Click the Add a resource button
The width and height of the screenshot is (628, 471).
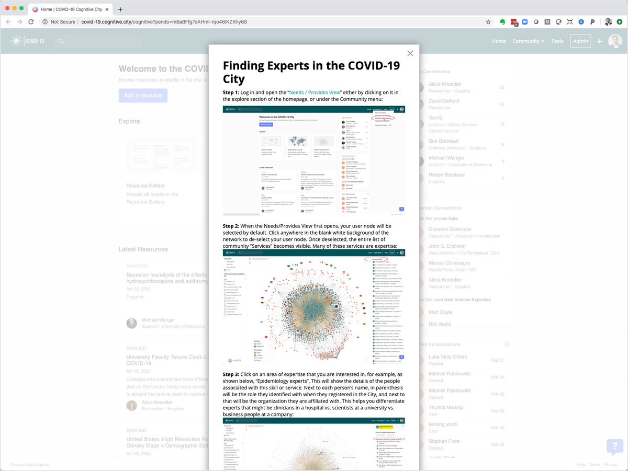143,96
